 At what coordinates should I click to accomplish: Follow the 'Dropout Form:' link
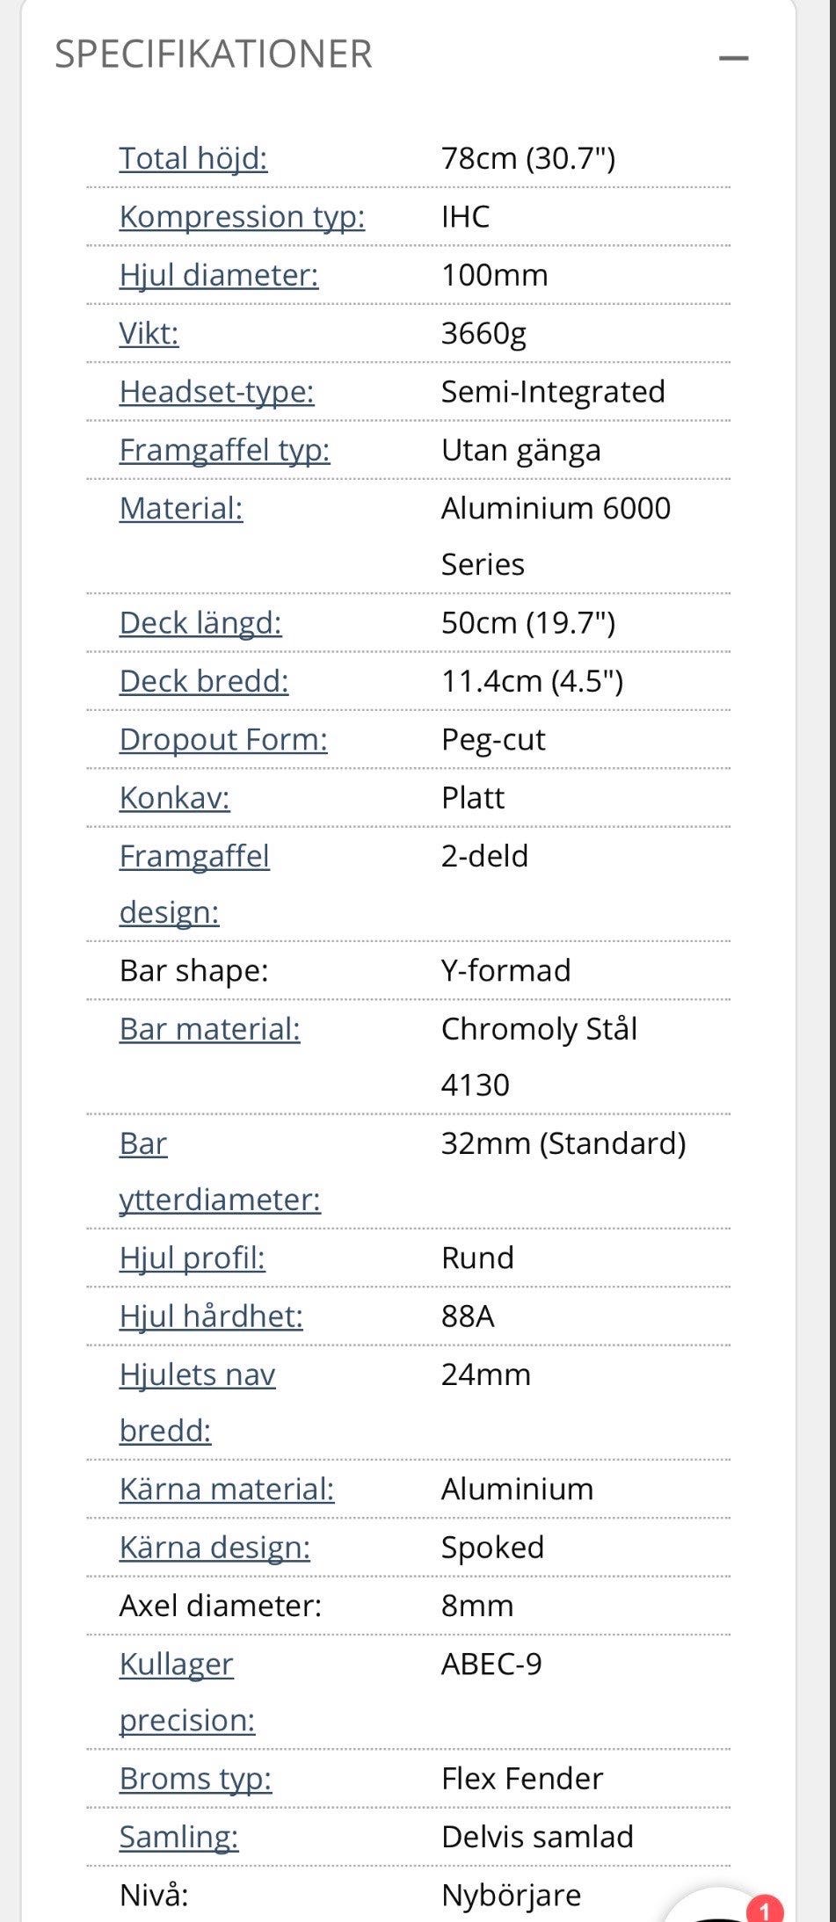pyautogui.click(x=223, y=739)
